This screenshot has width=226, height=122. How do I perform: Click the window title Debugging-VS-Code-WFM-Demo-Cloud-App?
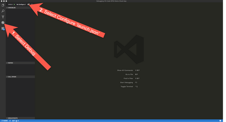[x=111, y=1]
